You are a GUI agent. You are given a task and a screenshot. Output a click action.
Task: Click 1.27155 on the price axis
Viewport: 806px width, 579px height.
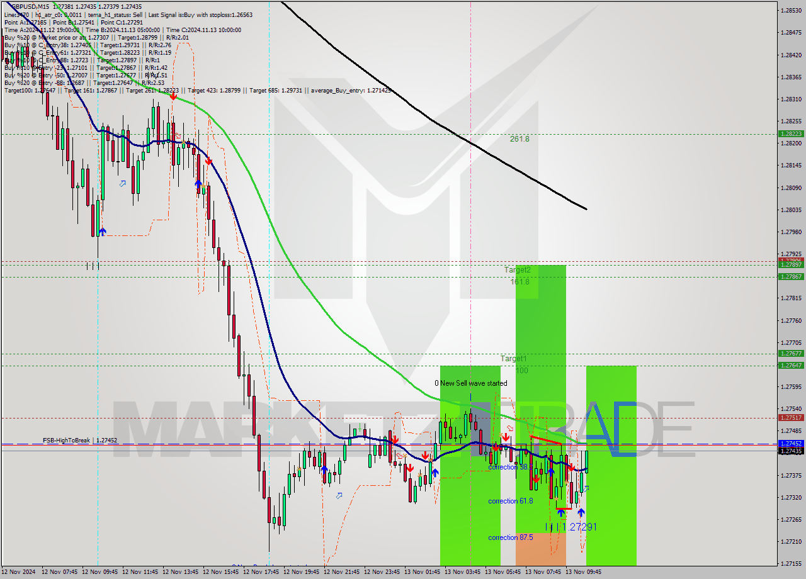[x=791, y=564]
